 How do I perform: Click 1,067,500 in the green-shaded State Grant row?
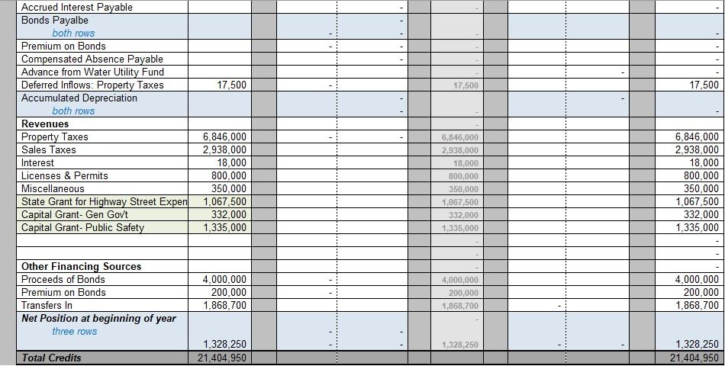point(224,201)
